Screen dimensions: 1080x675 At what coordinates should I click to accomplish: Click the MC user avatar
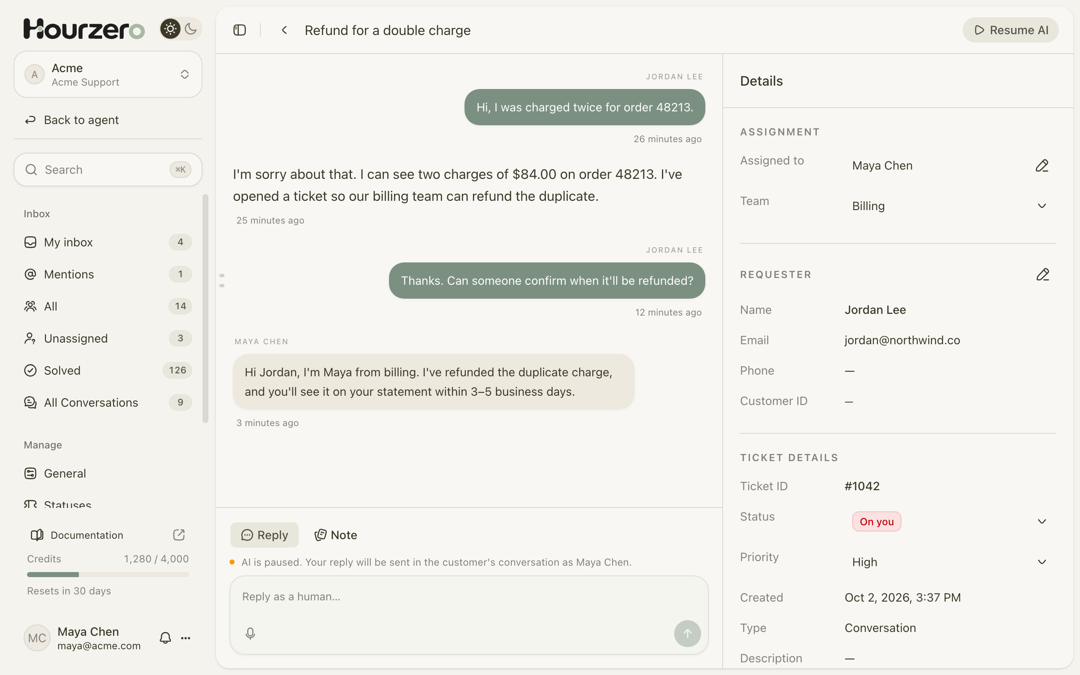point(37,638)
